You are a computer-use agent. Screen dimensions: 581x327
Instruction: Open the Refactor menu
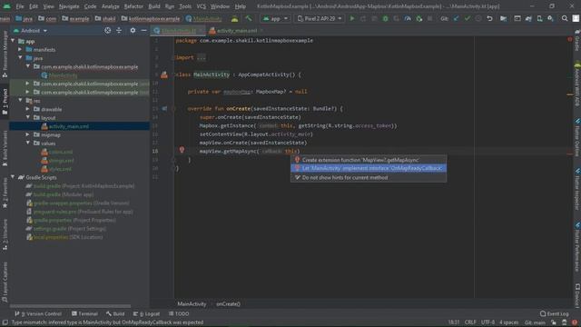coord(133,6)
